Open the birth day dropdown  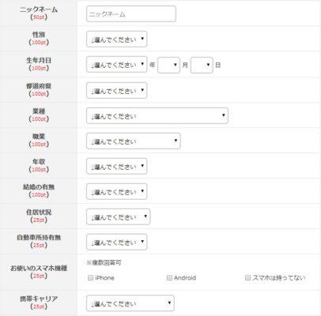pos(202,65)
